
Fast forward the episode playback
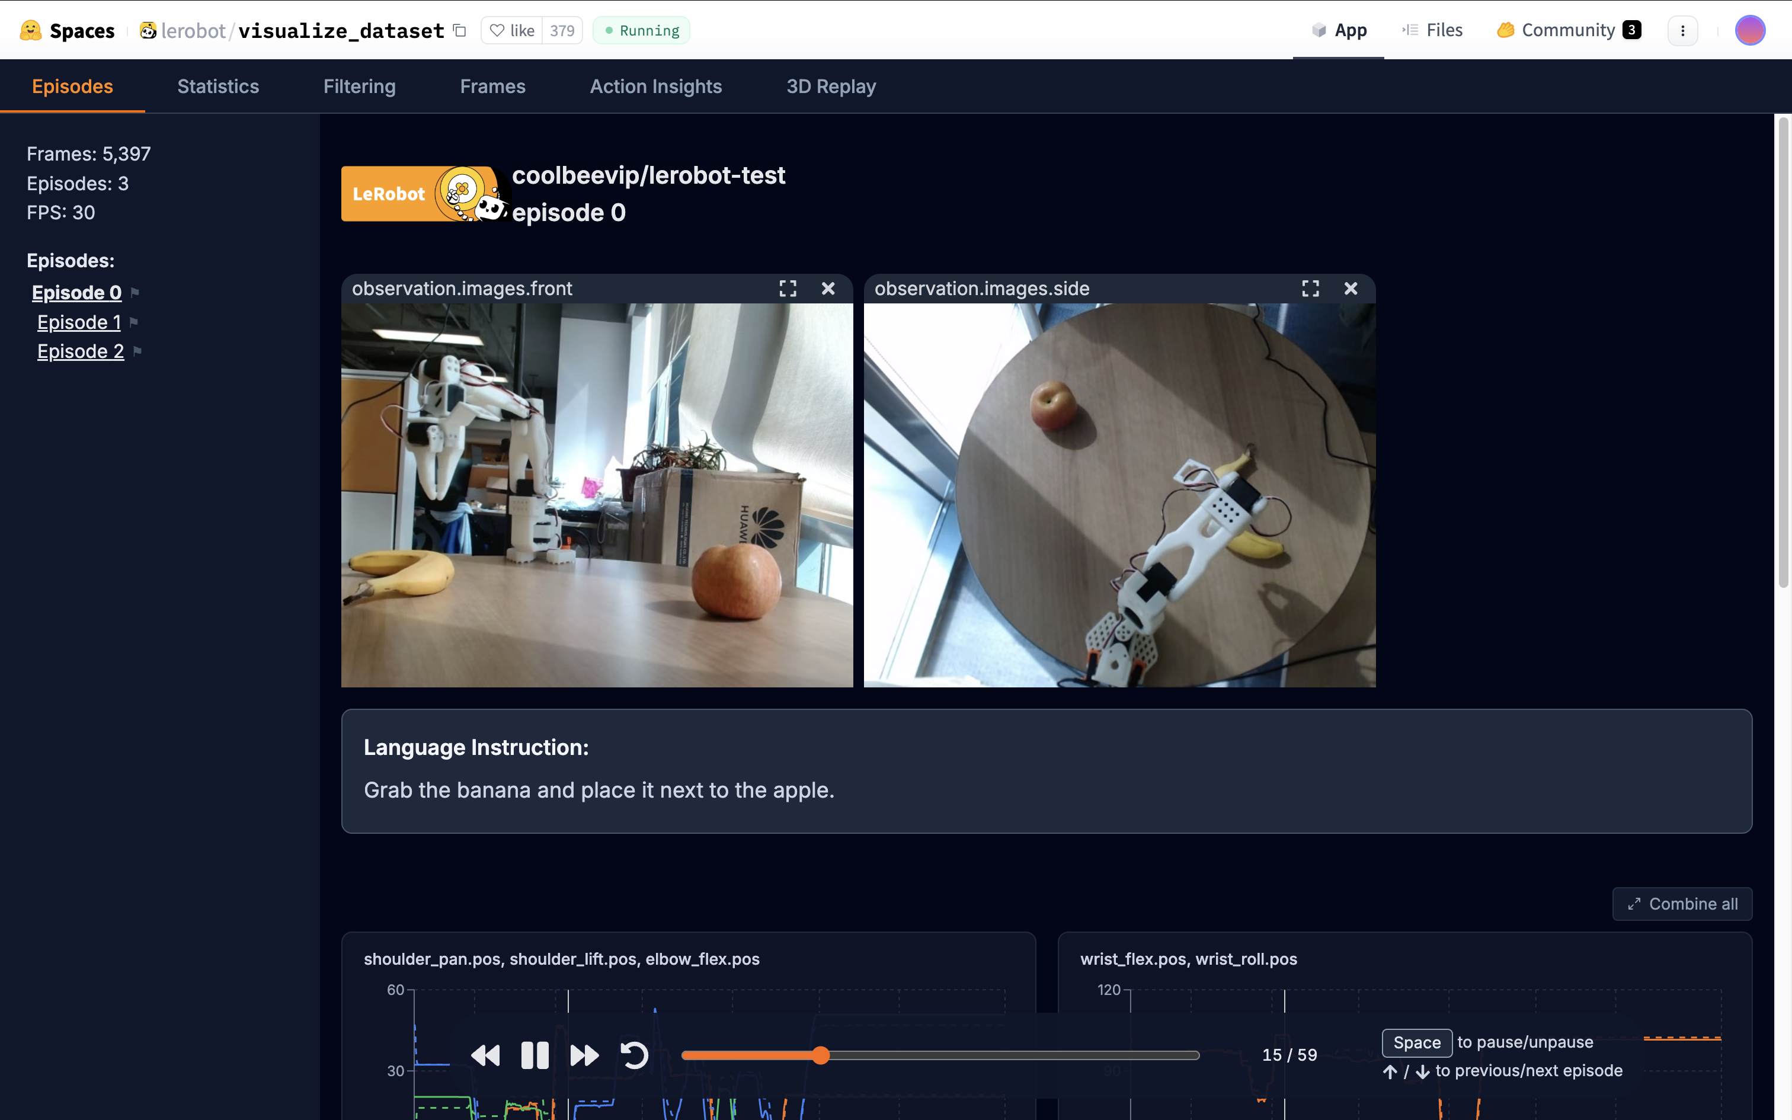[x=584, y=1055]
